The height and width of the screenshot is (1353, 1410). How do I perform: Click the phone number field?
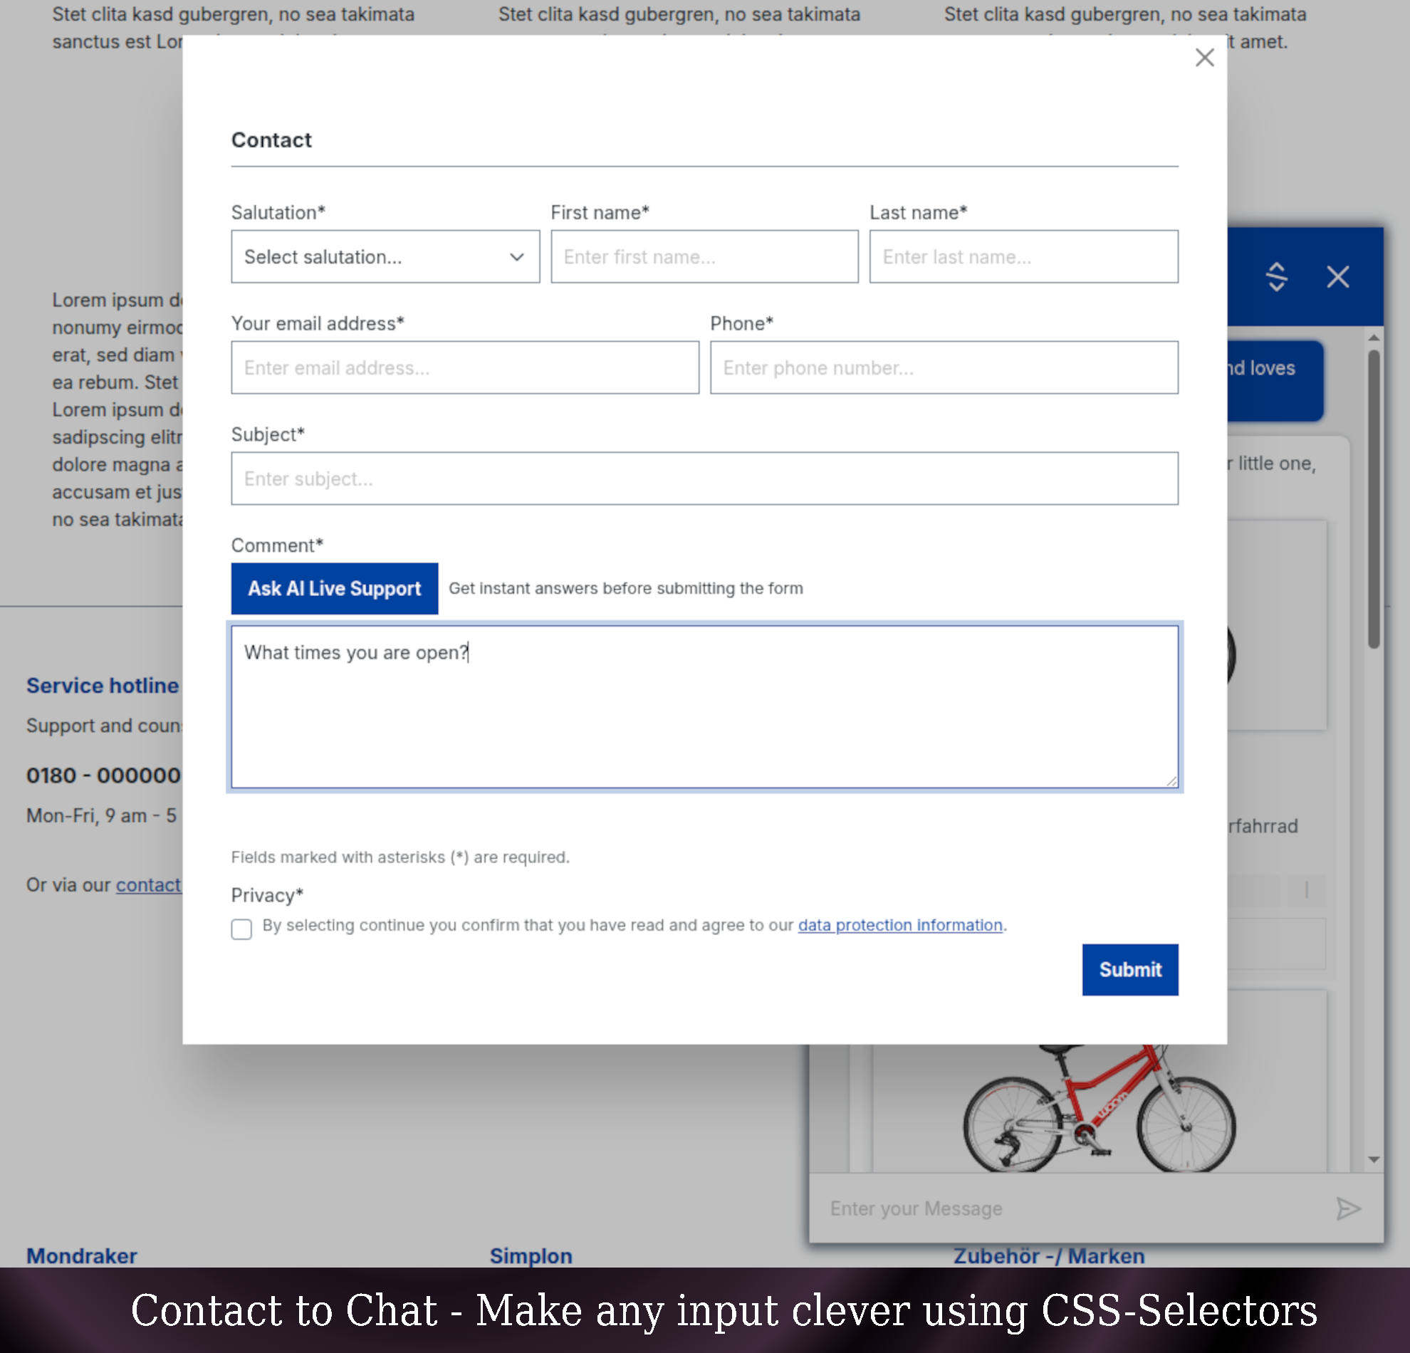click(x=943, y=367)
